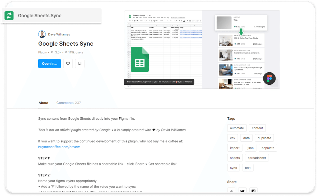Viewport: 317px width, 196px height.
Task: Select the automate tag
Action: [237, 128]
